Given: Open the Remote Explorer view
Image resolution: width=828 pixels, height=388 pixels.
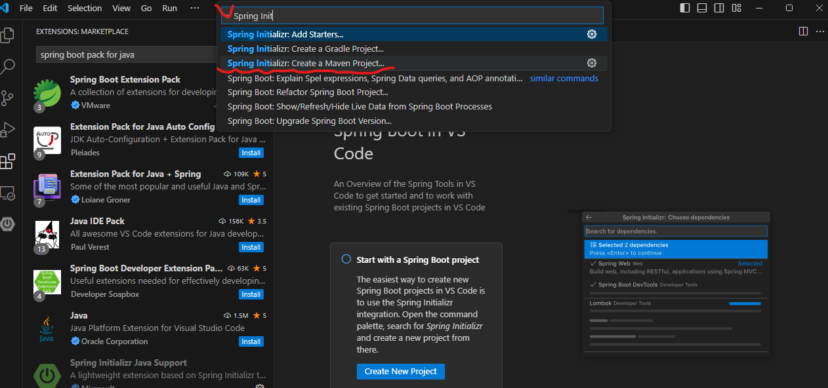Looking at the screenshot, I should tap(8, 193).
